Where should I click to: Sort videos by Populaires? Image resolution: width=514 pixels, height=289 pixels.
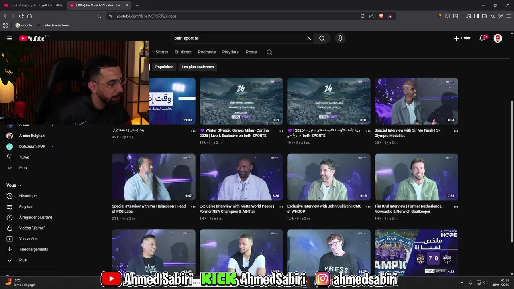coord(164,67)
